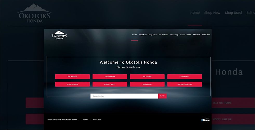
Task: Open the About Us menu item
Action: (x=197, y=35)
